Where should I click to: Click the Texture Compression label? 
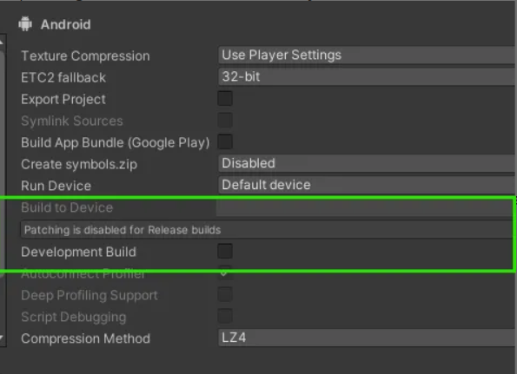pyautogui.click(x=85, y=56)
